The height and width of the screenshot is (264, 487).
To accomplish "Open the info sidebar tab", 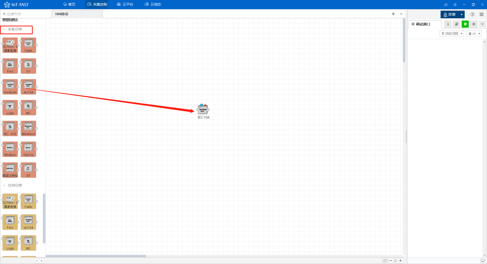I will pos(448,24).
